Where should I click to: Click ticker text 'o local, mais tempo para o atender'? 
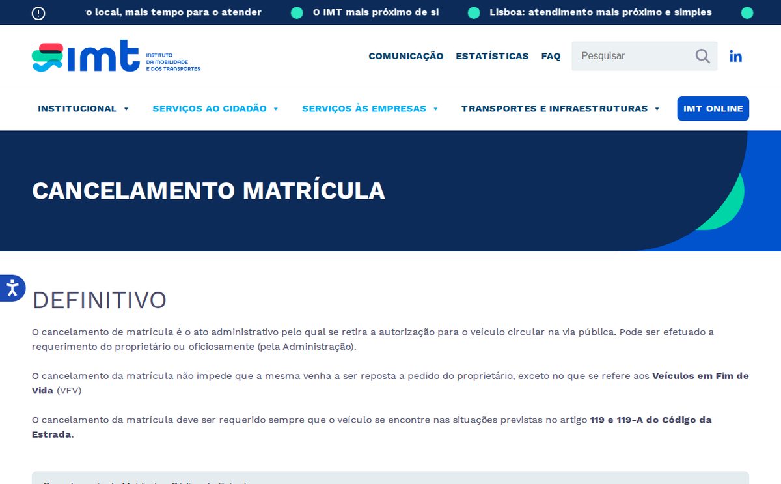174,12
